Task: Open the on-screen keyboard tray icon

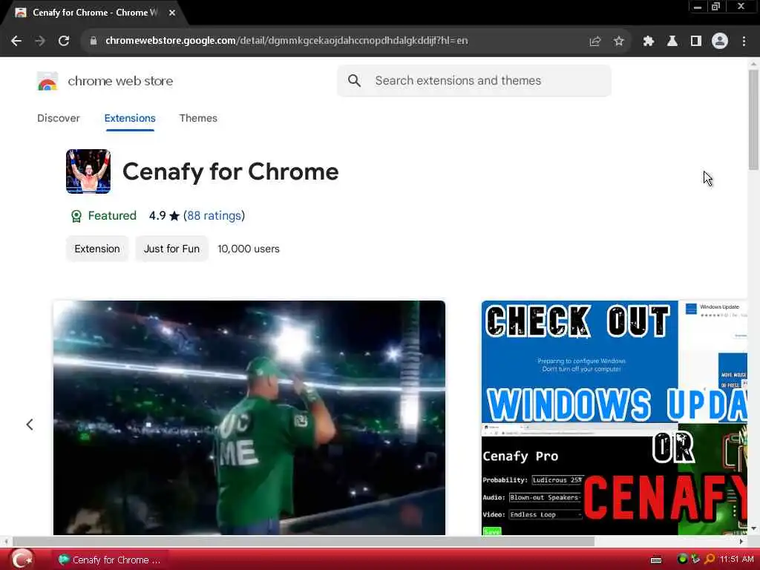Action: pyautogui.click(x=656, y=560)
